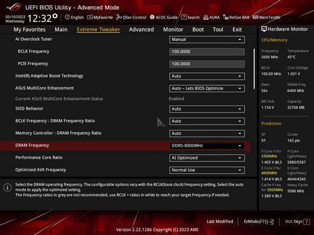This screenshot has width=314, height=235.
Task: Open Performance Core Ratio dropdown
Action: pyautogui.click(x=207, y=158)
